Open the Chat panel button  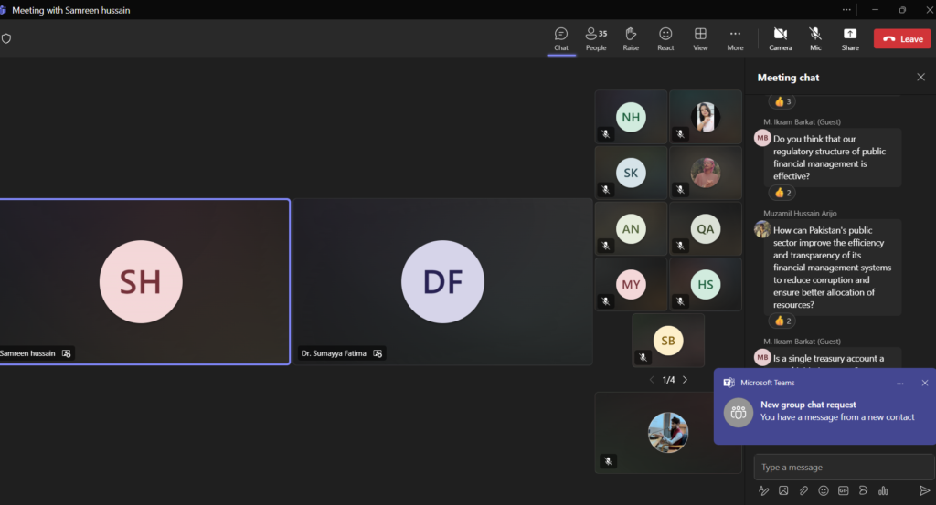(561, 39)
